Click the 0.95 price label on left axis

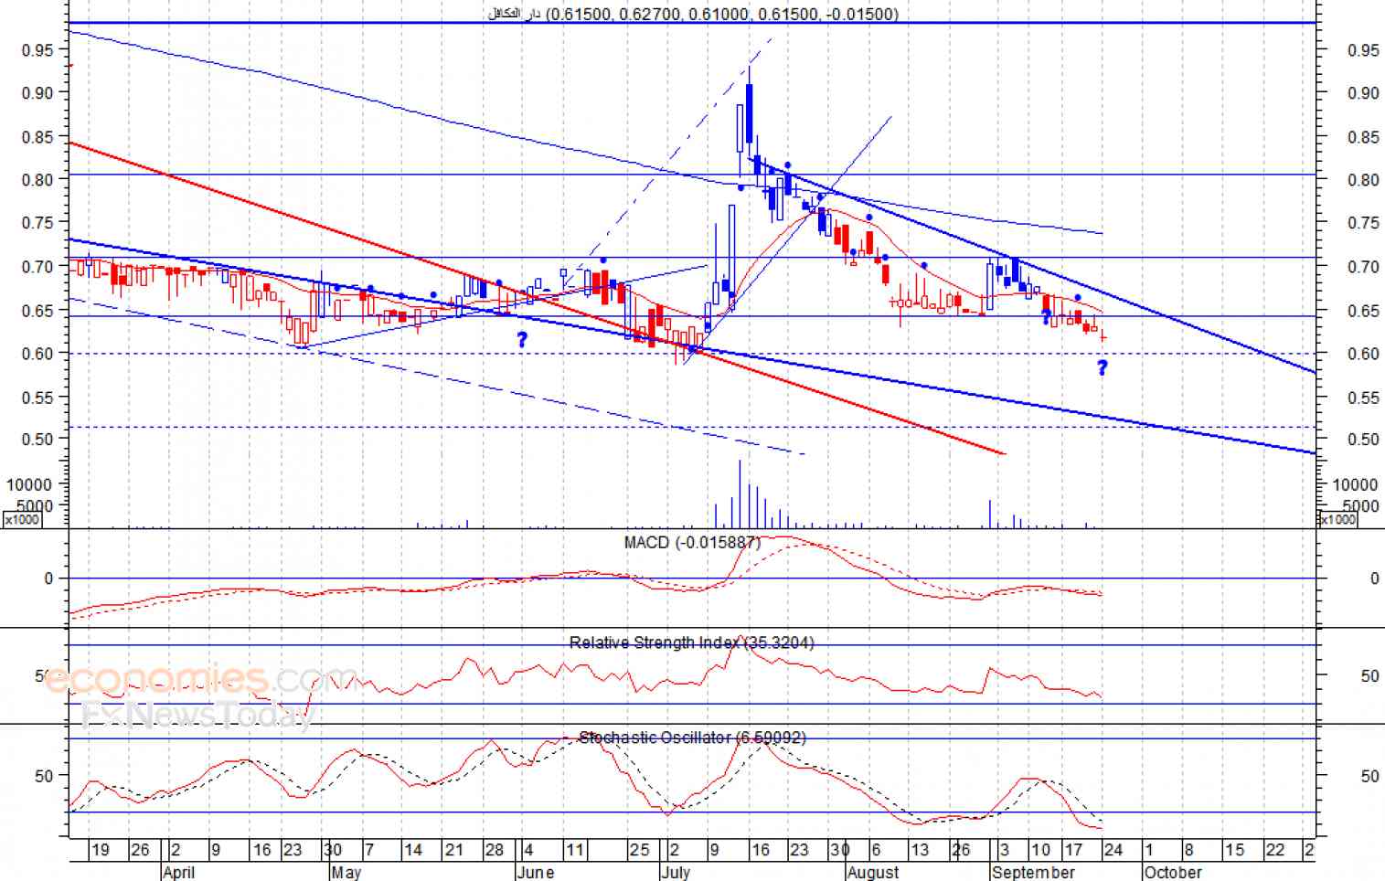pyautogui.click(x=37, y=50)
